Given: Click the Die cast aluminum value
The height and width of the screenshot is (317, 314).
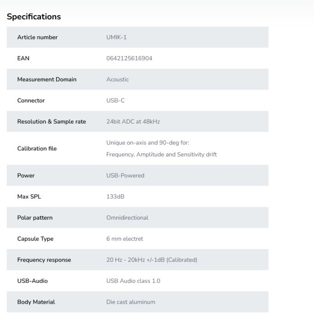Looking at the screenshot, I should click(131, 302).
